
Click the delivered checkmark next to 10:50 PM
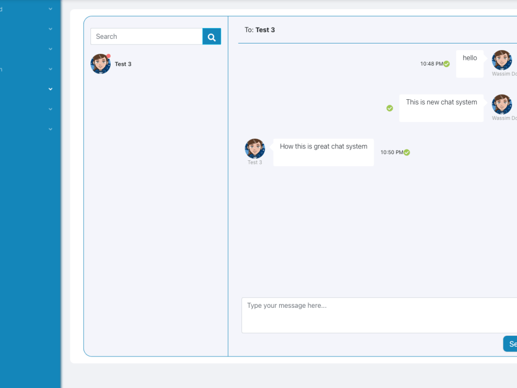[x=406, y=152]
